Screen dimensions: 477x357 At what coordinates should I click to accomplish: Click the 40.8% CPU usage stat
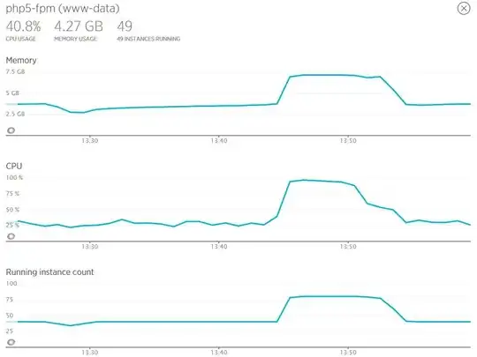[23, 26]
